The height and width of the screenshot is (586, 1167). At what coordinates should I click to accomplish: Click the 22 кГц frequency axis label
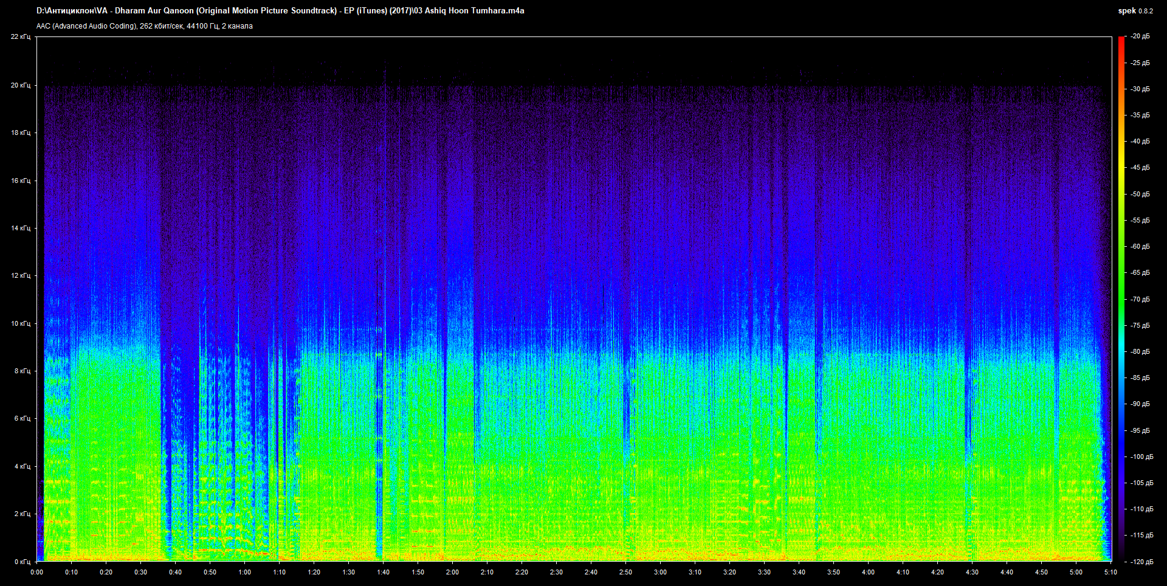[x=21, y=37]
